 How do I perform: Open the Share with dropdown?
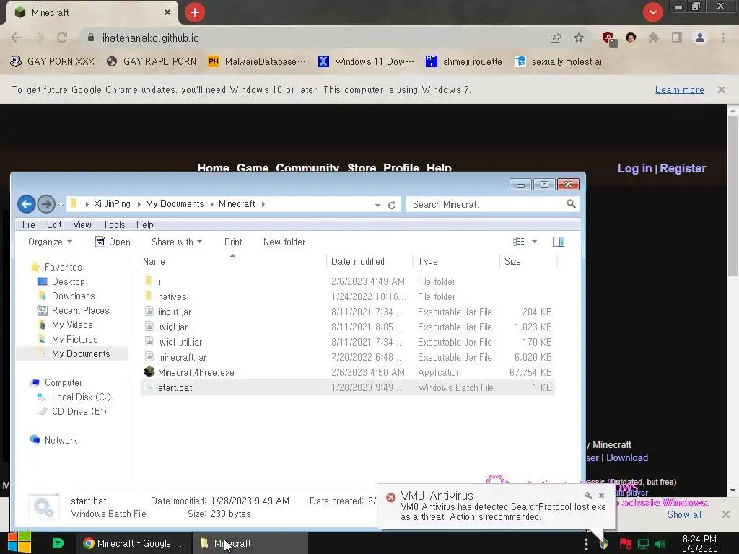point(177,242)
